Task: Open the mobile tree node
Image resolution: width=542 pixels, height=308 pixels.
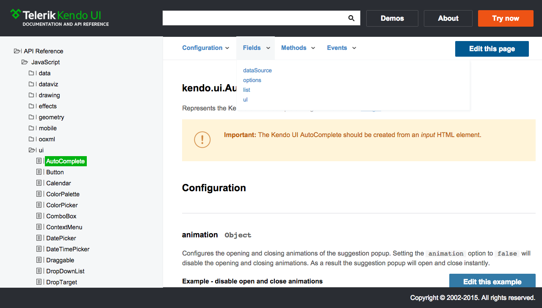Action: 47,128
